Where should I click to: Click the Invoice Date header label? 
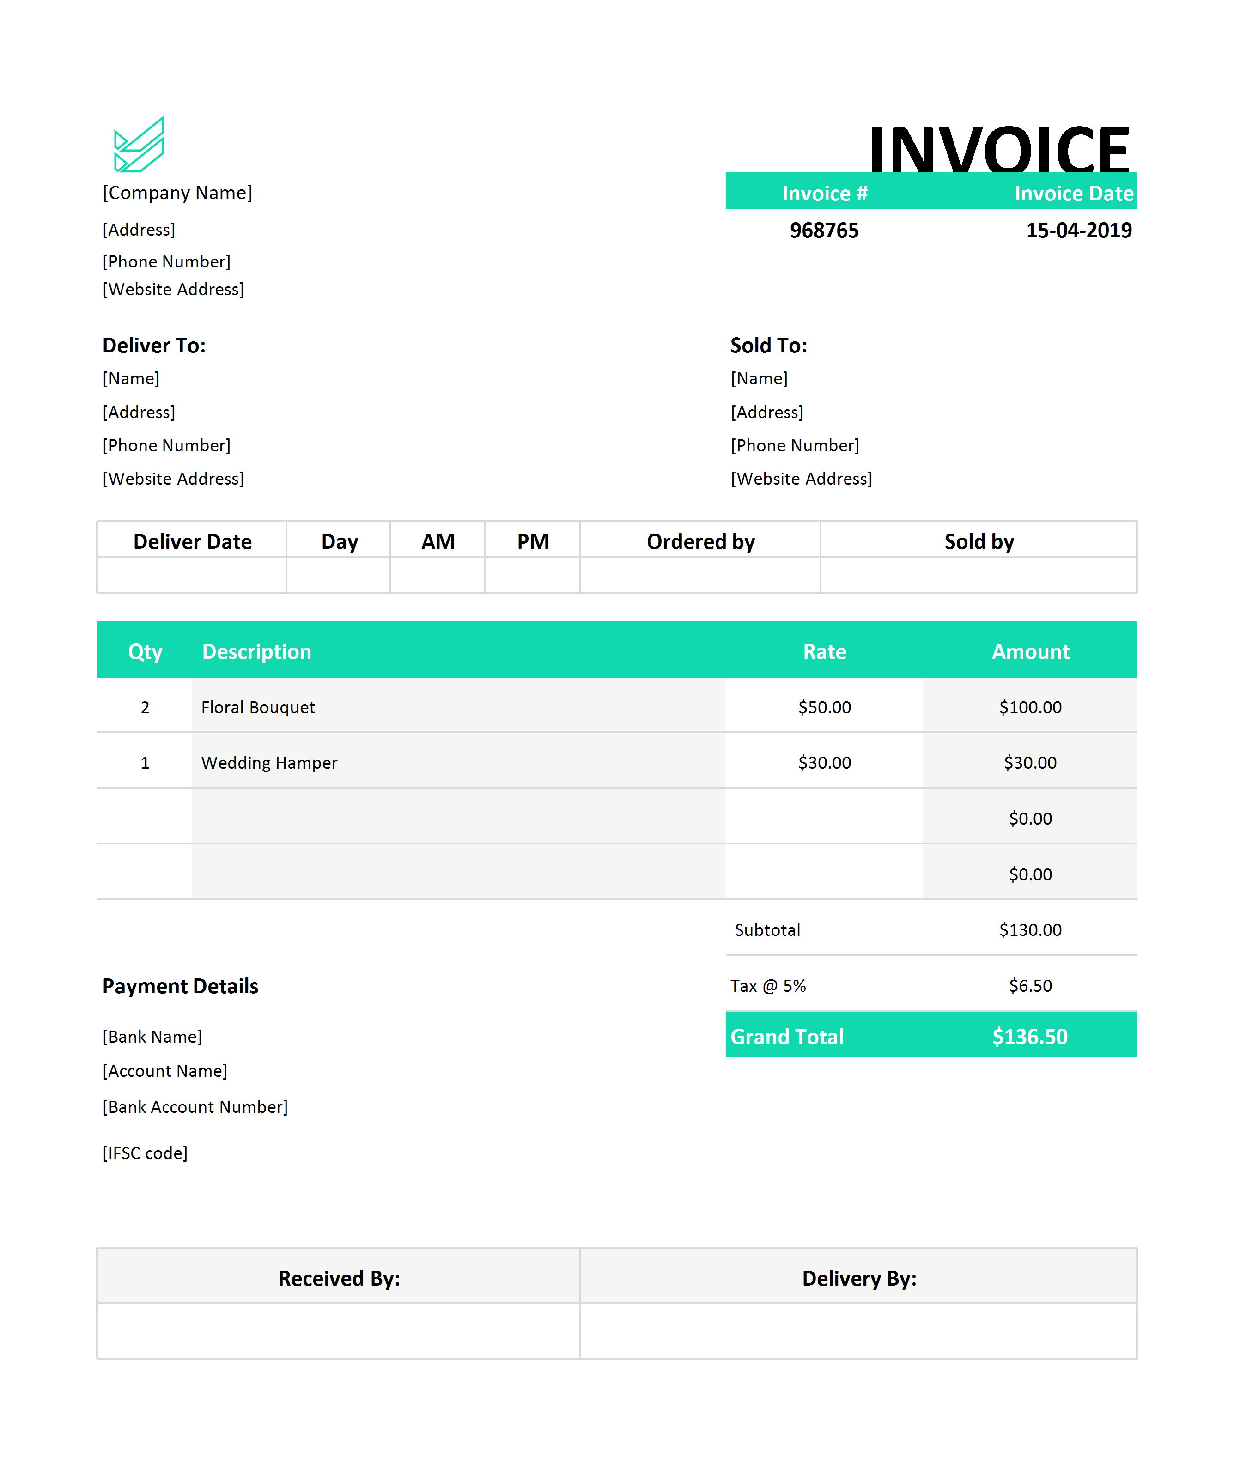pyautogui.click(x=1074, y=193)
